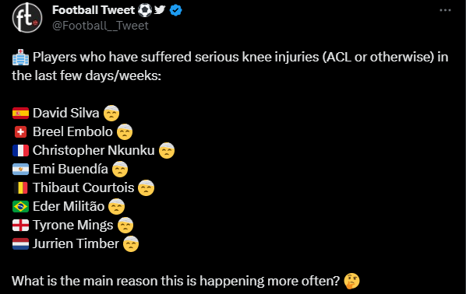Click the Twitter bird emoji in the name

(x=160, y=9)
